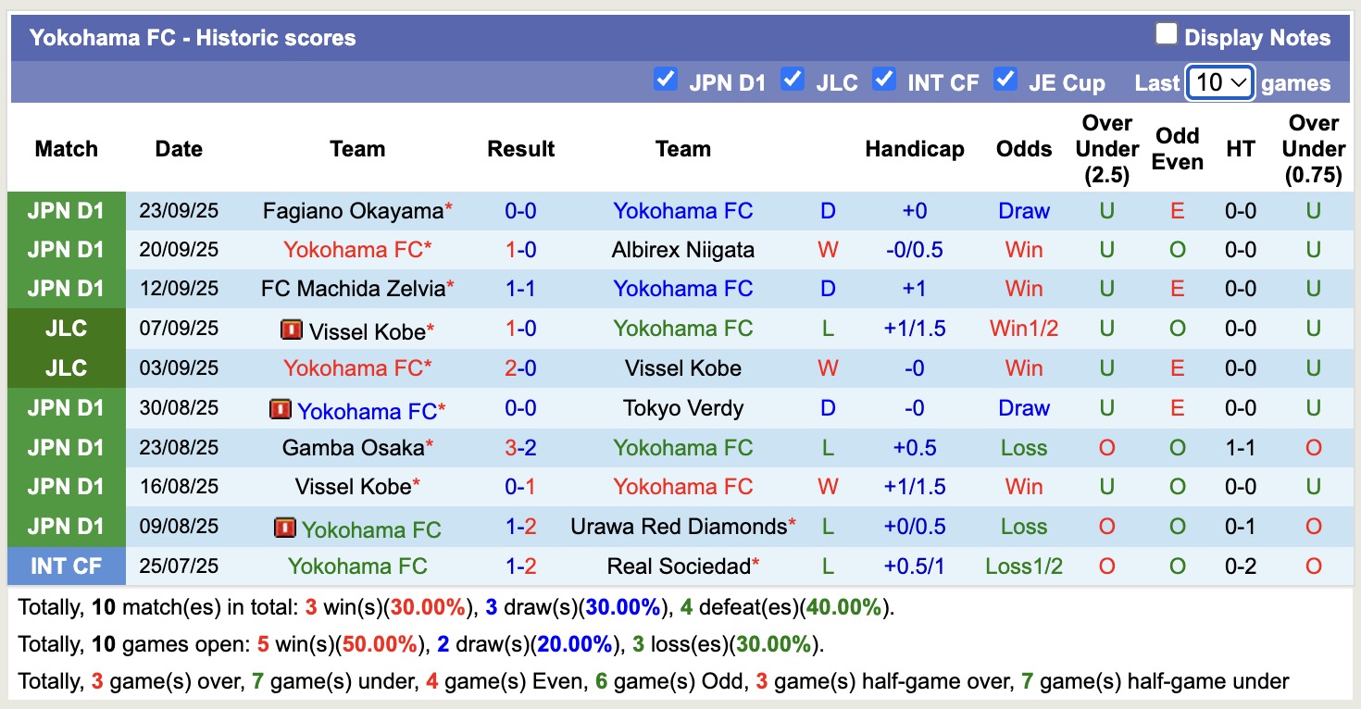Open the Last games count dropdown
1361x709 pixels.
(1219, 82)
